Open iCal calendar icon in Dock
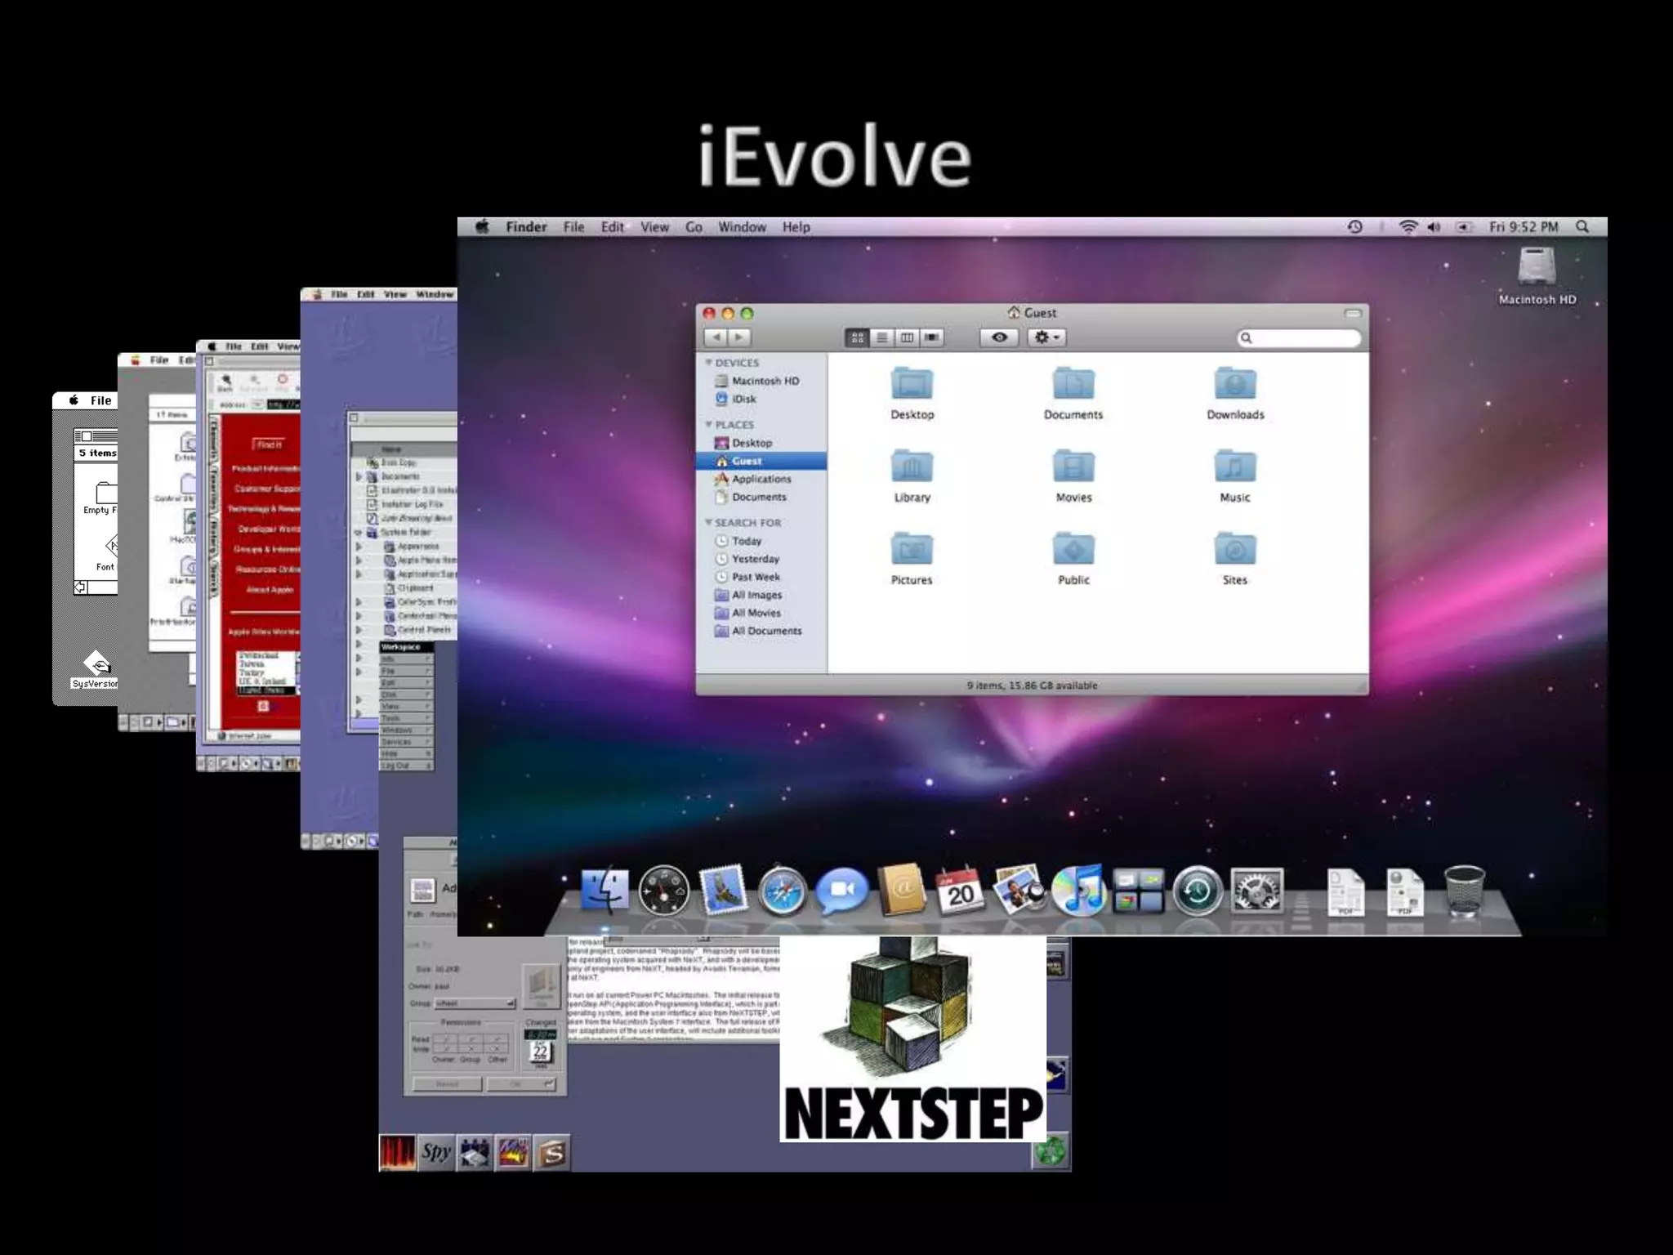 960,890
